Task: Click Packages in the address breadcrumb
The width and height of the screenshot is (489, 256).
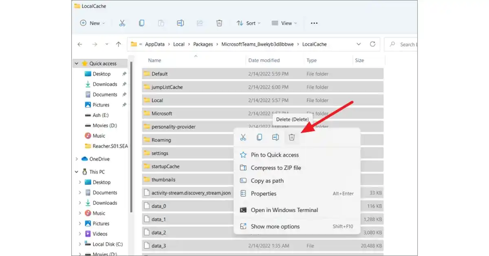Action: pos(203,44)
